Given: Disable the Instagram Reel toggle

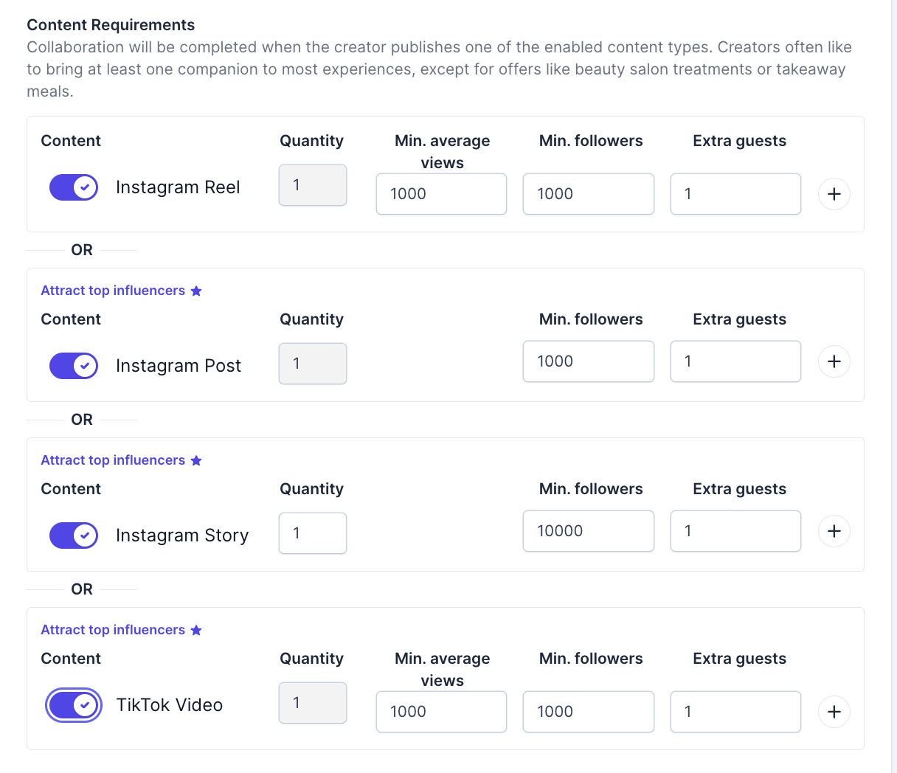Looking at the screenshot, I should [74, 187].
